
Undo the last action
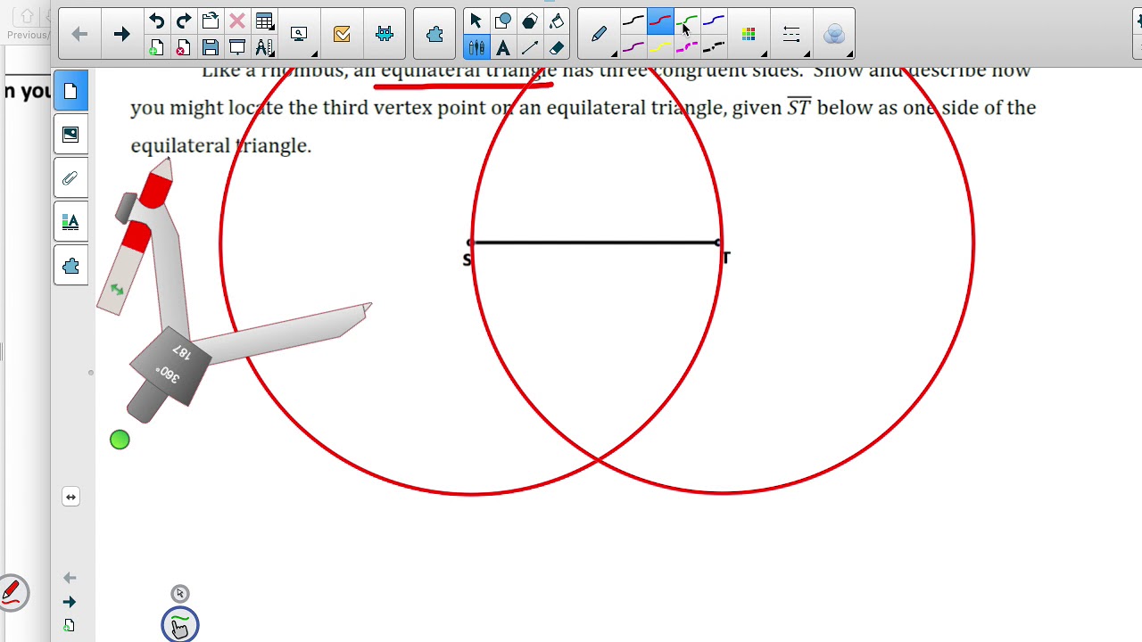(157, 21)
